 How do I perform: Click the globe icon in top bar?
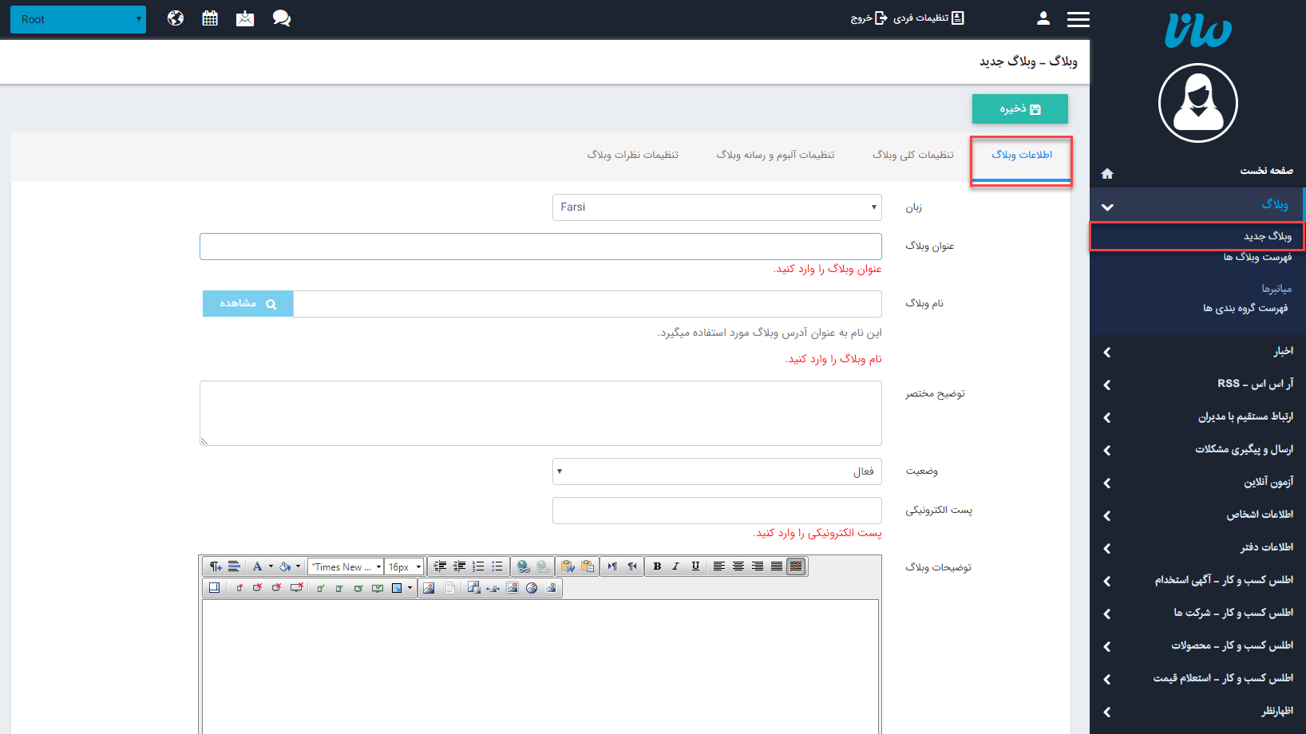[176, 18]
